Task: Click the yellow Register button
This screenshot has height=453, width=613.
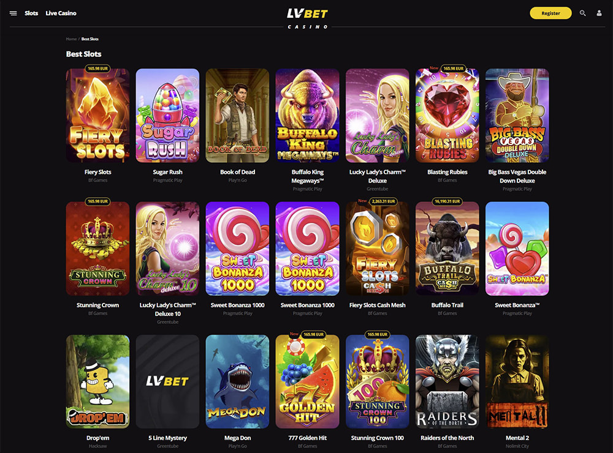Action: click(550, 13)
